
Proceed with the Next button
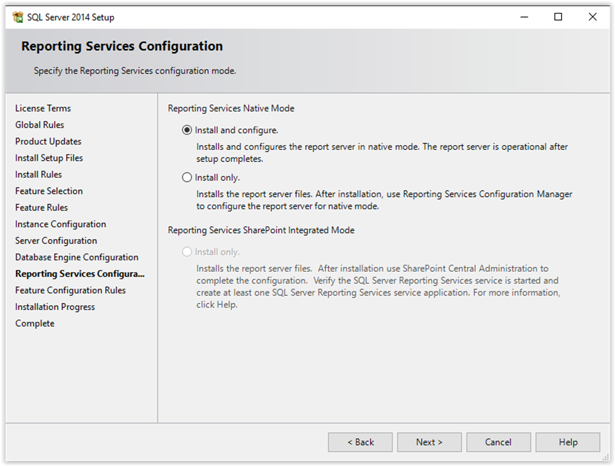click(429, 442)
